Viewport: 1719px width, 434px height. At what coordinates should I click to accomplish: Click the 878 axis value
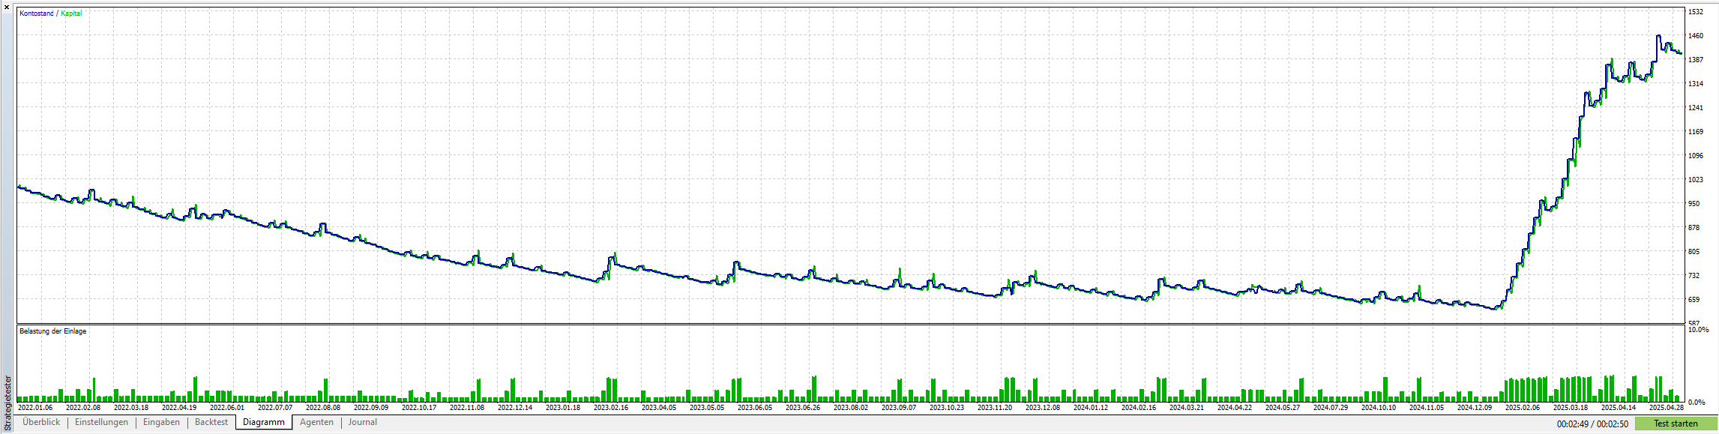(x=1693, y=228)
